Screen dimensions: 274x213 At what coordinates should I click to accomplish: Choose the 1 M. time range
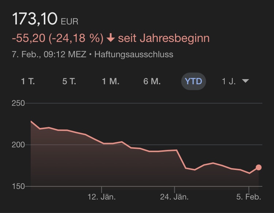tap(111, 81)
